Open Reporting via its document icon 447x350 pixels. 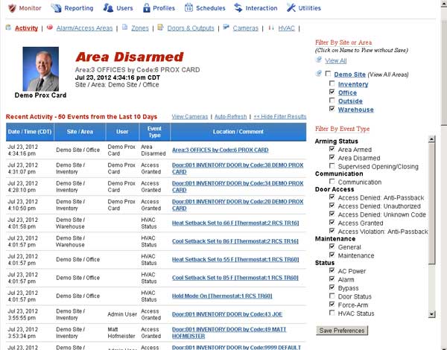56,8
